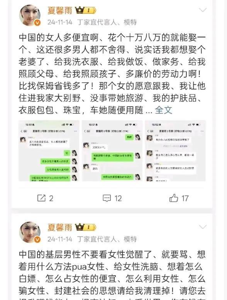The height and width of the screenshot is (300, 227).
Task: Tap second post's 24-11-14 timestamp
Action: pyautogui.click(x=60, y=239)
